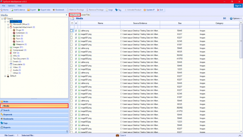Select the Executable node in the tree
243x137 pixels.
click(x=17, y=64)
